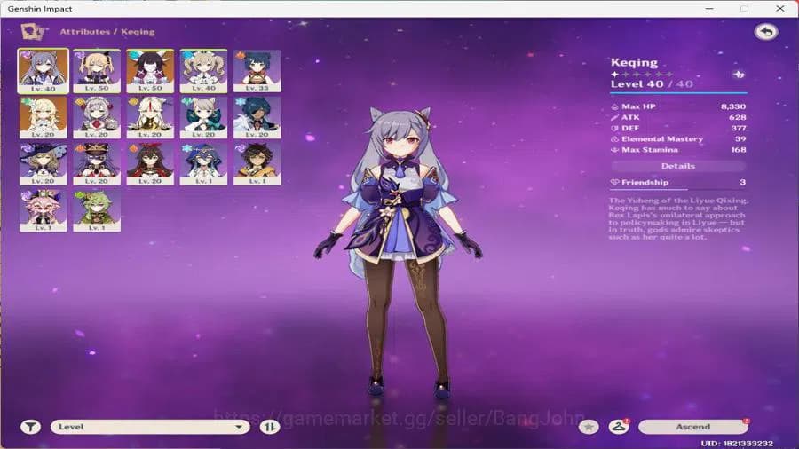Select blue-haired Layla's Lv. 1 portrait

pyautogui.click(x=203, y=164)
